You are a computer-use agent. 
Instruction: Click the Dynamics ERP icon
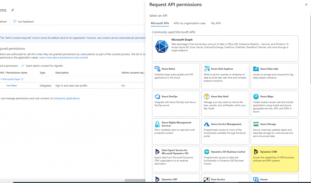coord(157,179)
